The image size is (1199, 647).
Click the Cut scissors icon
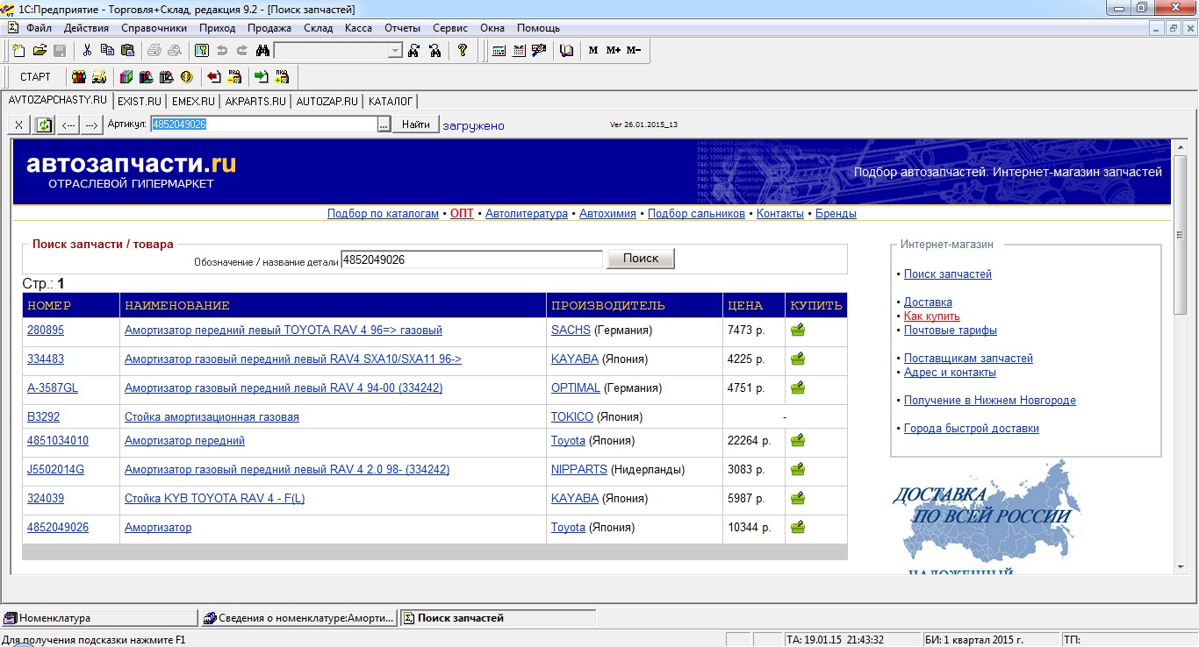tap(87, 50)
